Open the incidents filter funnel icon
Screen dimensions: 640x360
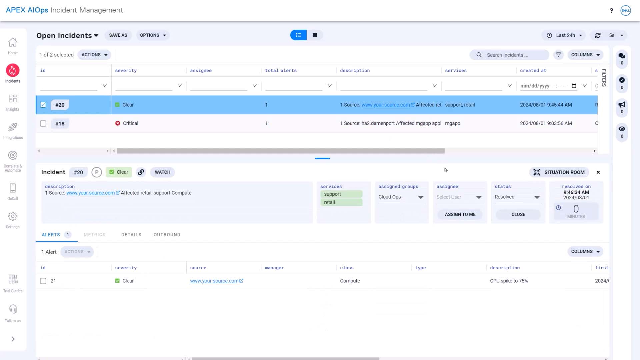click(558, 55)
